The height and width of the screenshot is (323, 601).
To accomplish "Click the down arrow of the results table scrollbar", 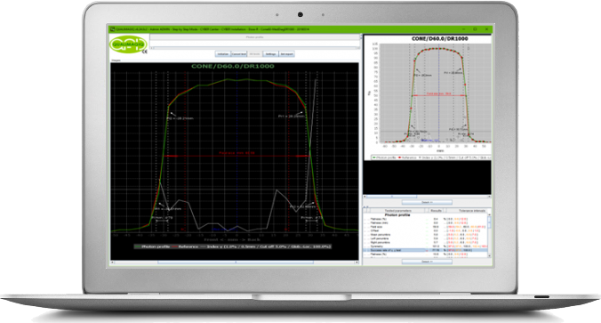I will click(x=489, y=255).
